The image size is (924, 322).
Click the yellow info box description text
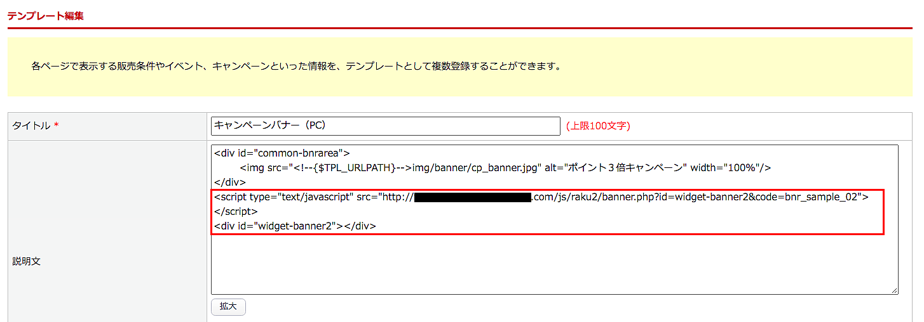[x=296, y=66]
